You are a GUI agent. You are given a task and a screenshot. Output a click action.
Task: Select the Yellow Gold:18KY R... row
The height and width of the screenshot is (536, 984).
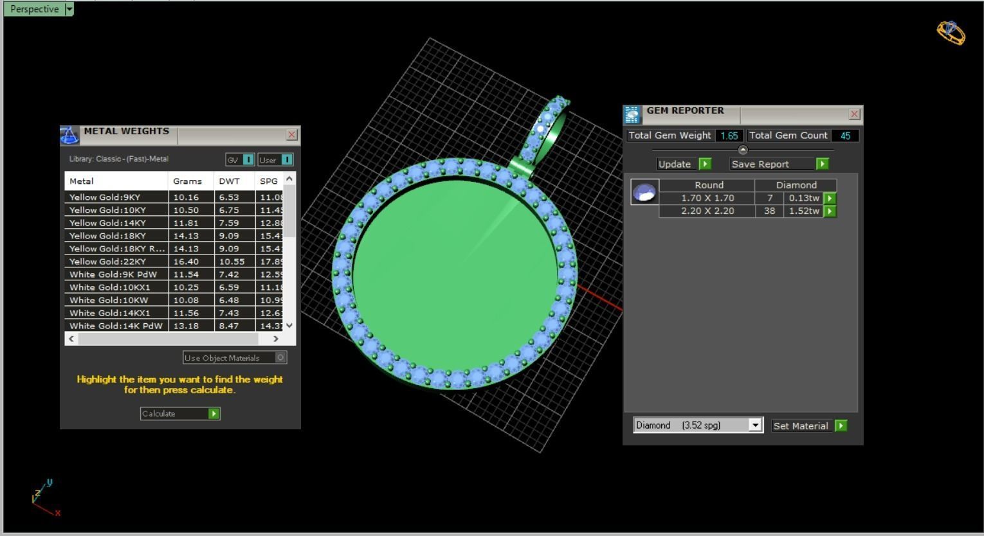click(x=174, y=249)
